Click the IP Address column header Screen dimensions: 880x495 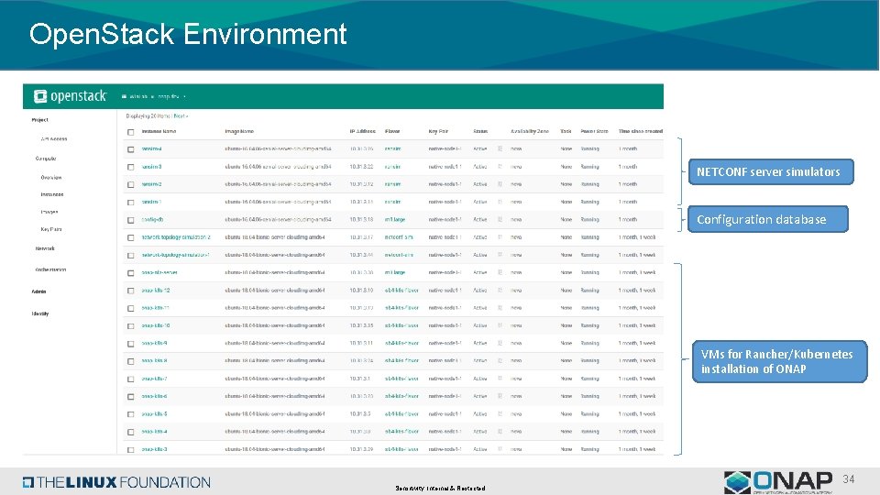click(363, 131)
